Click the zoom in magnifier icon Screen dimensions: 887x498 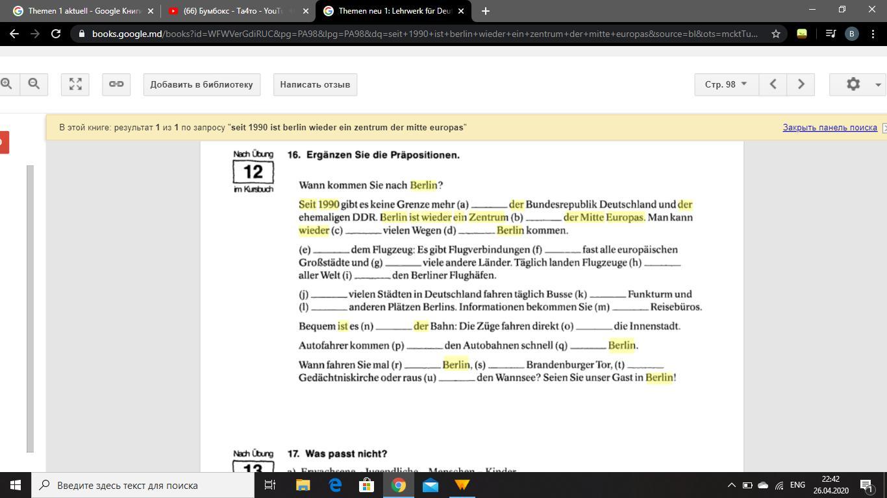[7, 84]
